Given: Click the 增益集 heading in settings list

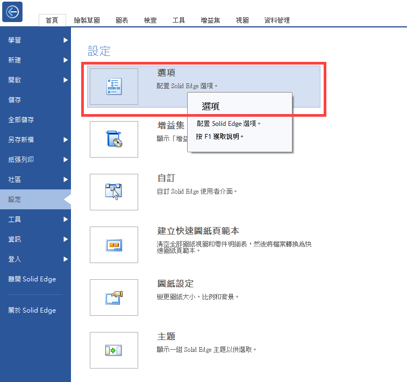Looking at the screenshot, I should (171, 125).
